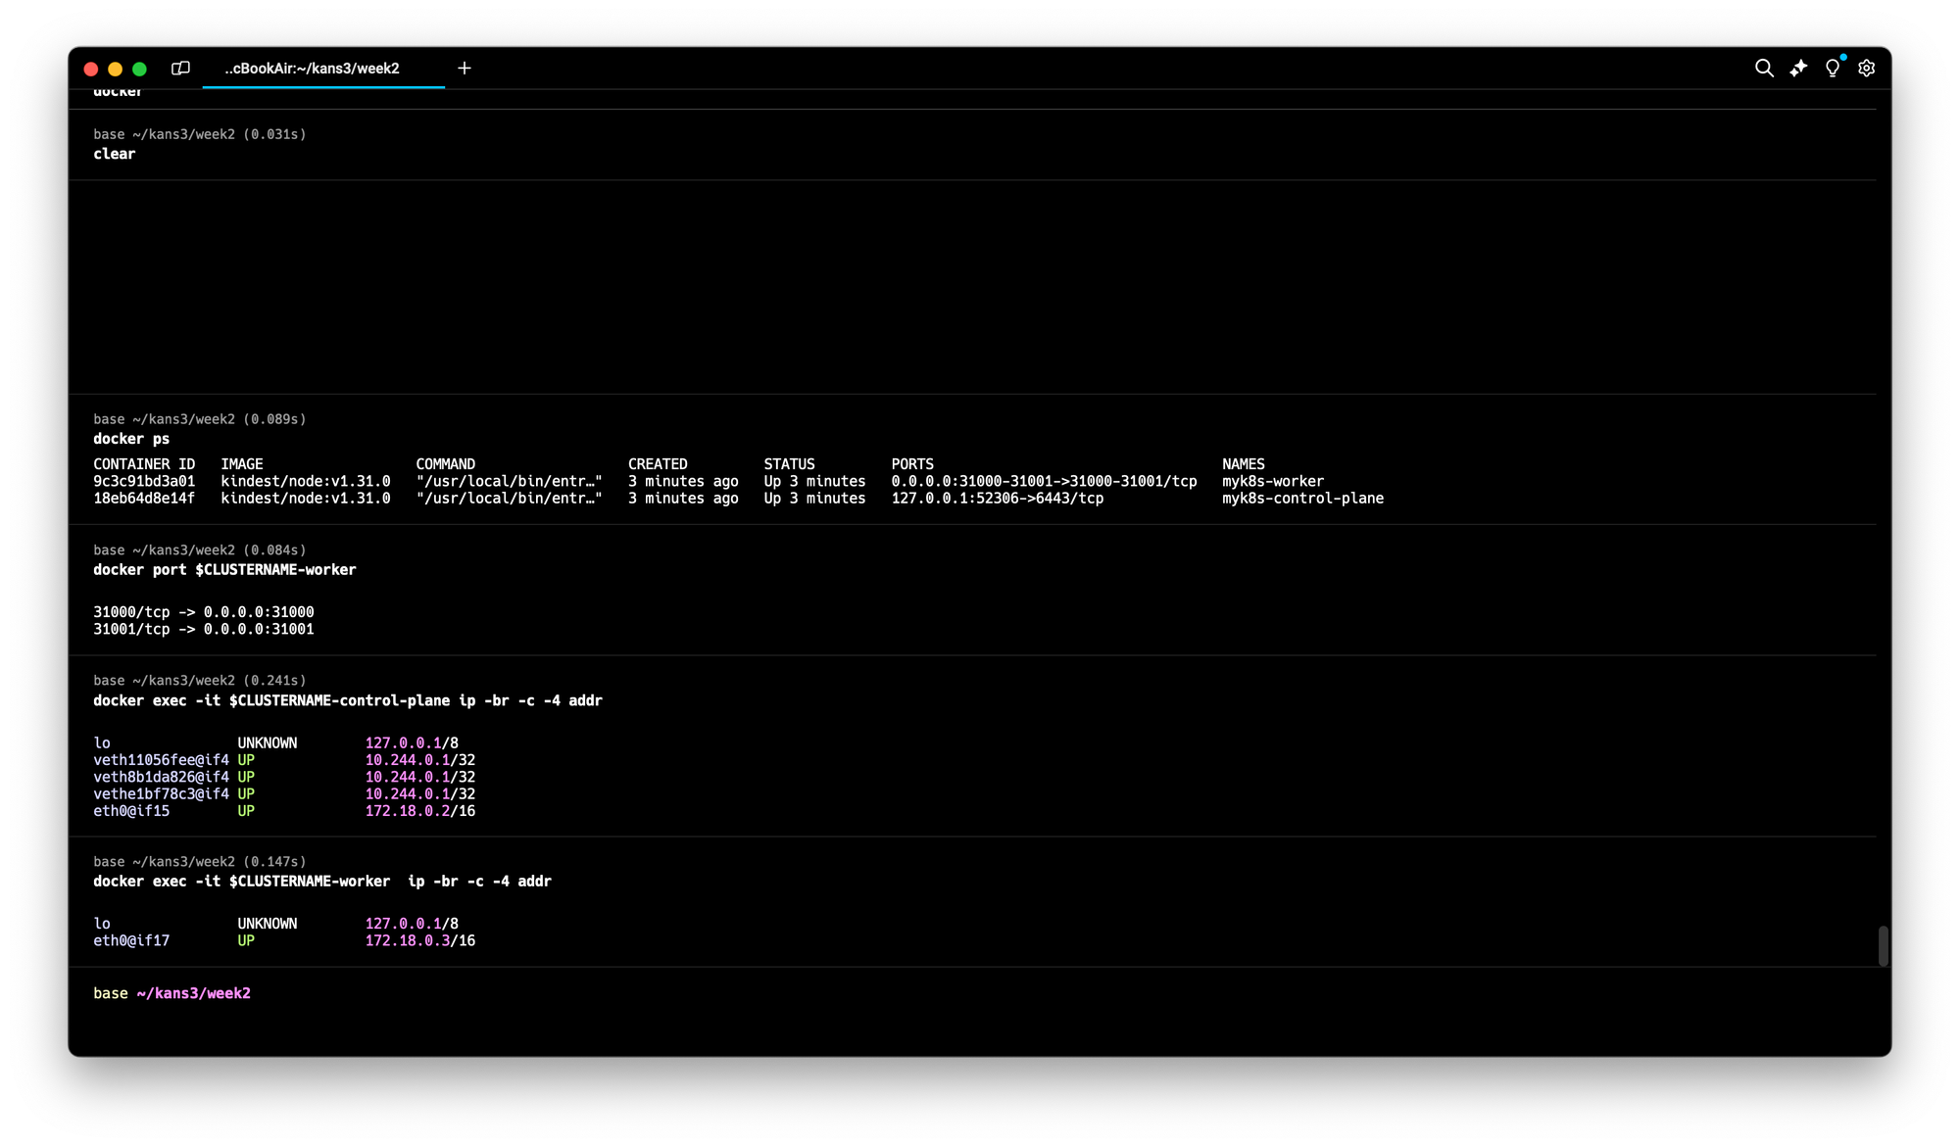Toggle the tabs panel icon
1960x1147 pixels.
pos(180,69)
